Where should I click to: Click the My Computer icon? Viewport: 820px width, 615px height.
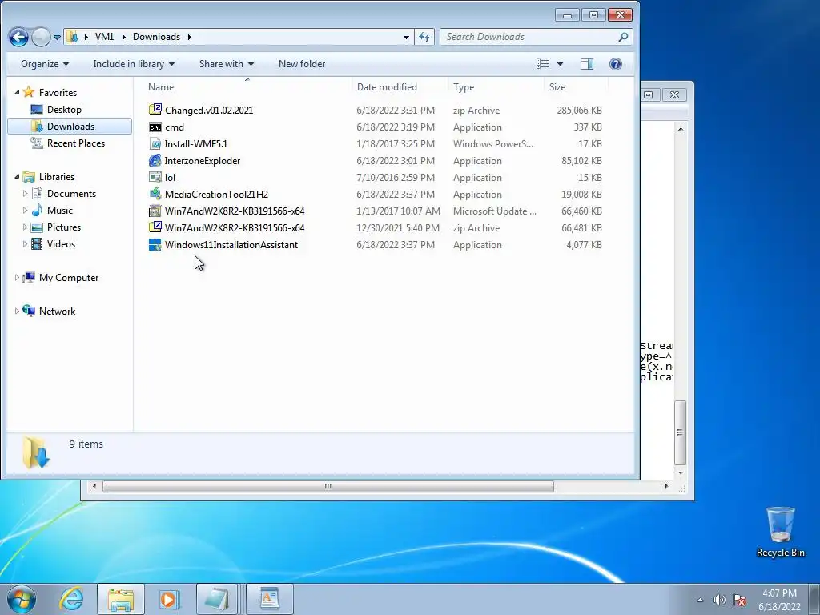29,277
